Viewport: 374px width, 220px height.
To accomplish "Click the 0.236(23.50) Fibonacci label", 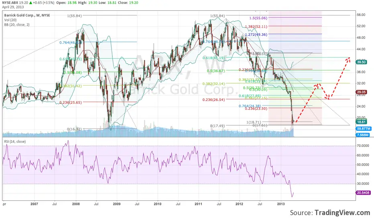I will click(256, 108).
